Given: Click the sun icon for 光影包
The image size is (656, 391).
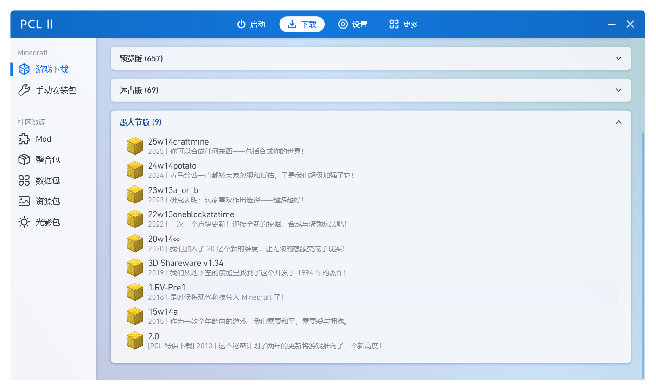Looking at the screenshot, I should pos(24,222).
